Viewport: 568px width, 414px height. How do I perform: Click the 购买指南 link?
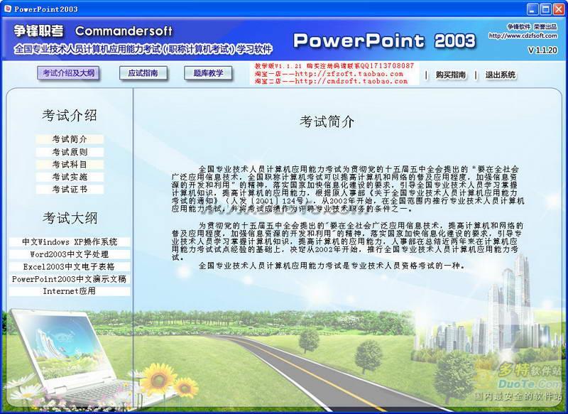click(451, 75)
